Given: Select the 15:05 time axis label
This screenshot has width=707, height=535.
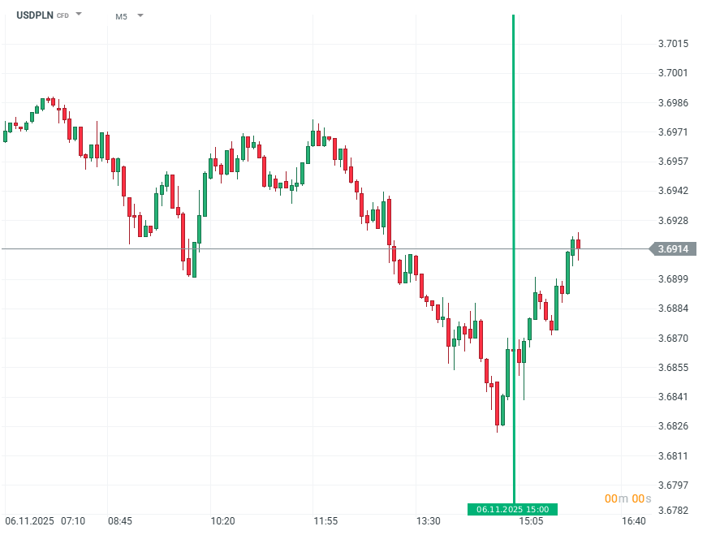Looking at the screenshot, I should 531,520.
